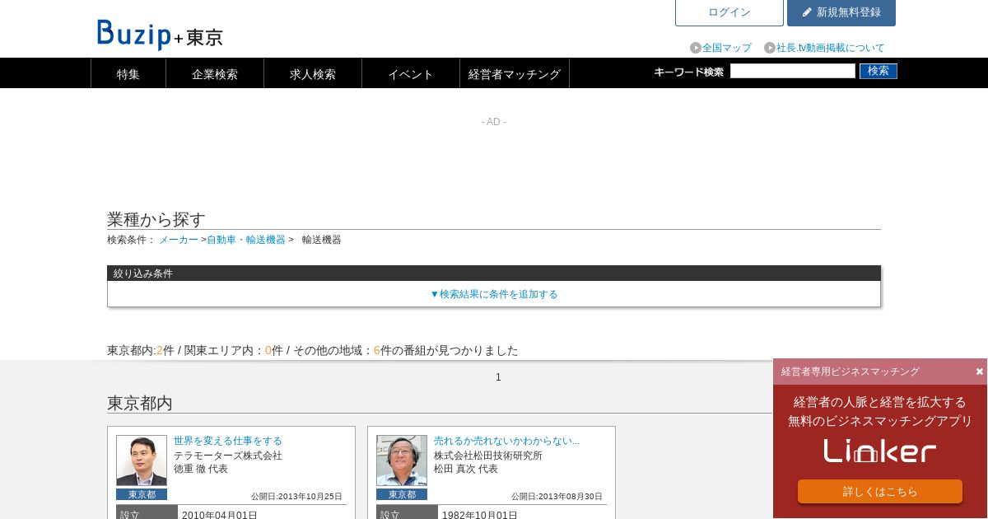Viewport: 988px width, 519px height.
Task: Open the 売れるか売れないかわからない... link
Action: click(x=507, y=441)
